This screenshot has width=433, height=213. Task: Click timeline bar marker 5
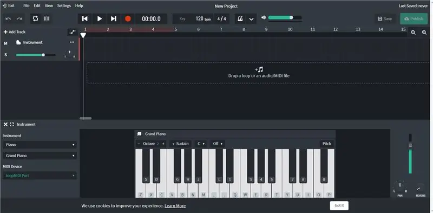click(x=175, y=29)
